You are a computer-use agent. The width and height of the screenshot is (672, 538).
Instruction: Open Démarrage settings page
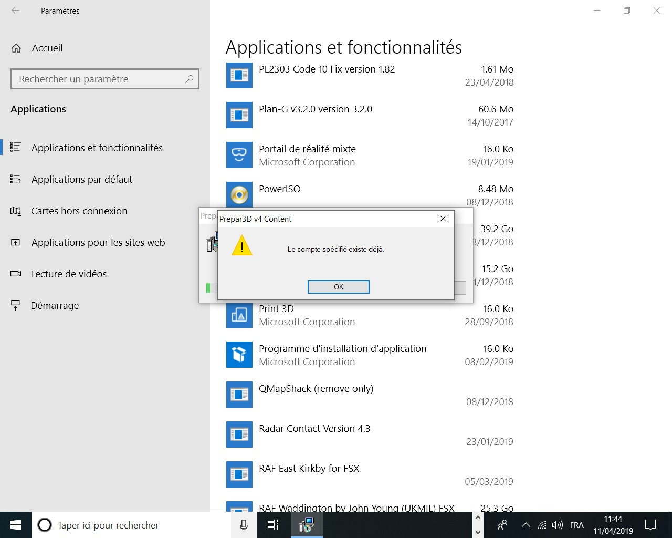[105, 305]
